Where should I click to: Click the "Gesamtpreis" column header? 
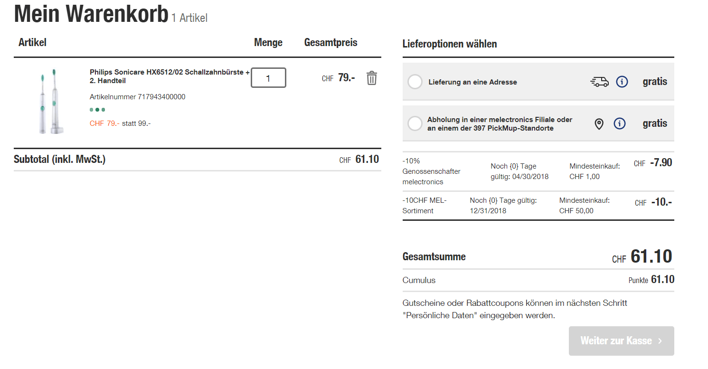pyautogui.click(x=330, y=43)
